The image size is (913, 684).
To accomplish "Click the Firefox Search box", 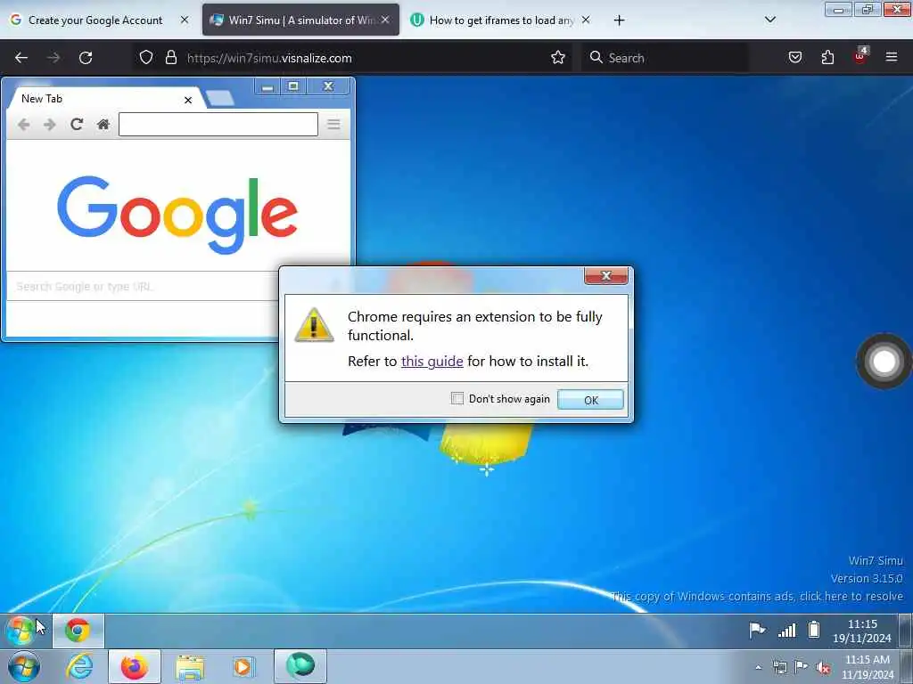I will [x=665, y=58].
